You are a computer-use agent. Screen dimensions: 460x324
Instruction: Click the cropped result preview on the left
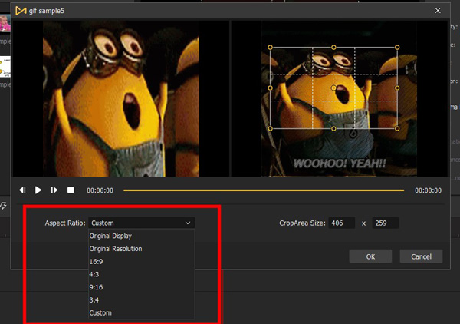(121, 99)
